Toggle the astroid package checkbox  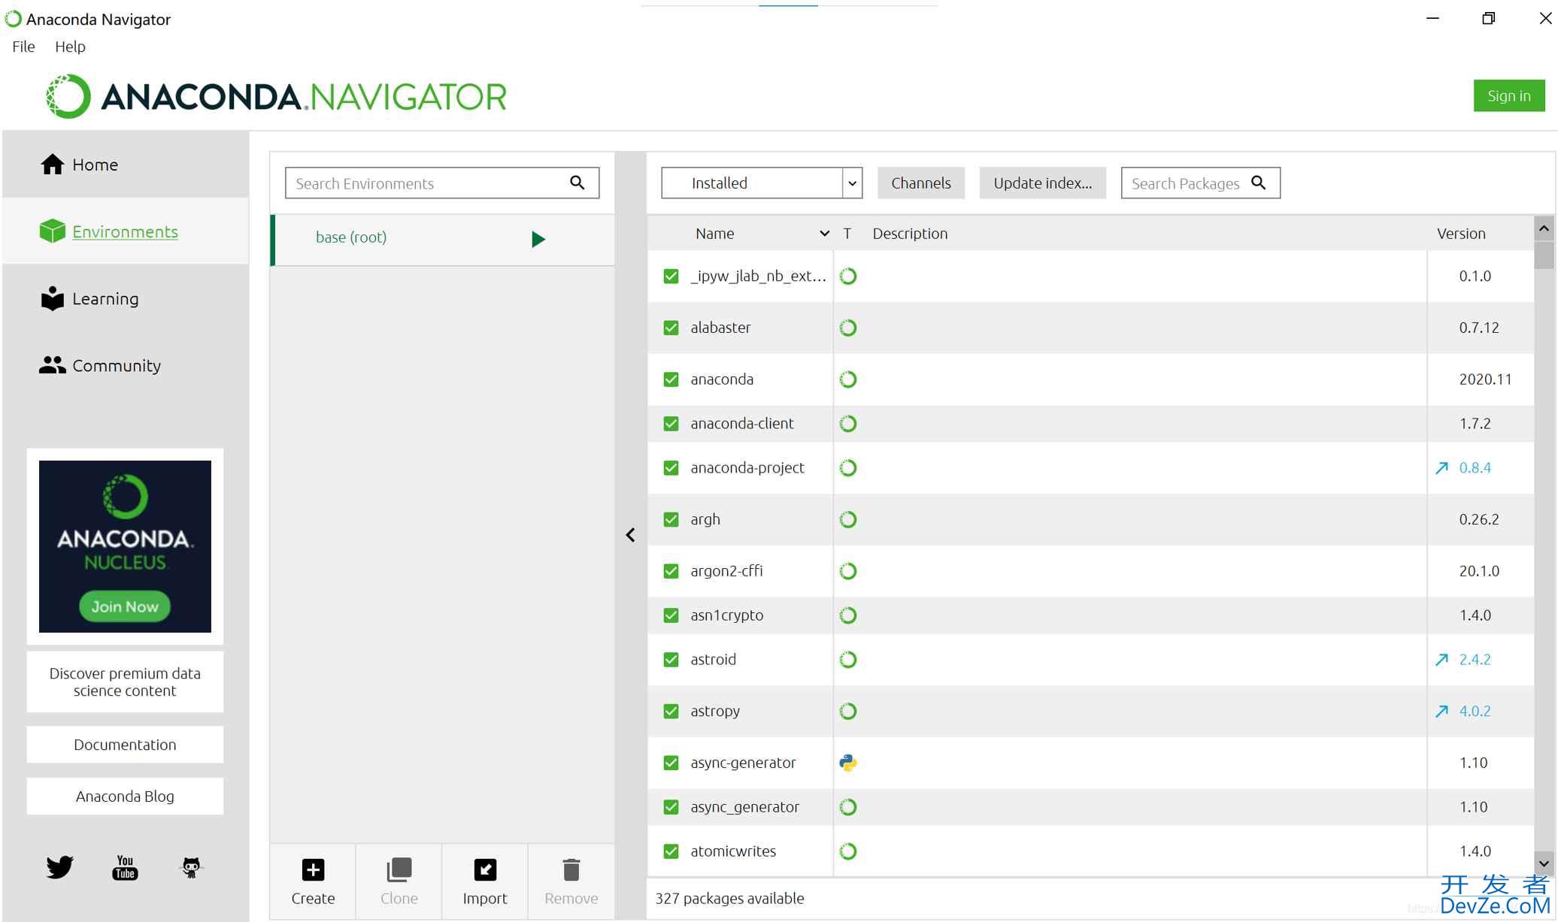tap(671, 660)
